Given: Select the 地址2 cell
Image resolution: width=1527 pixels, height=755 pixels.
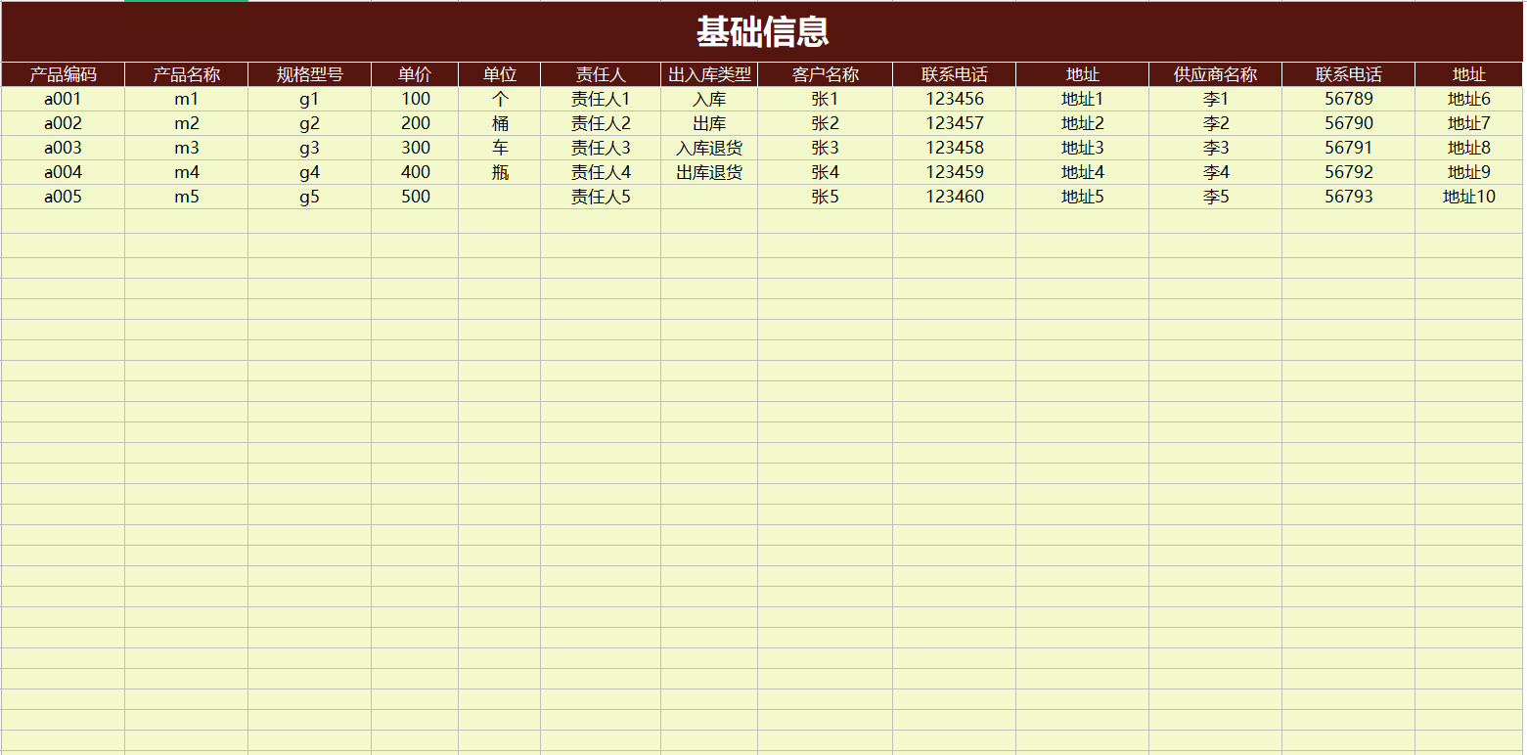Looking at the screenshot, I should (1083, 123).
